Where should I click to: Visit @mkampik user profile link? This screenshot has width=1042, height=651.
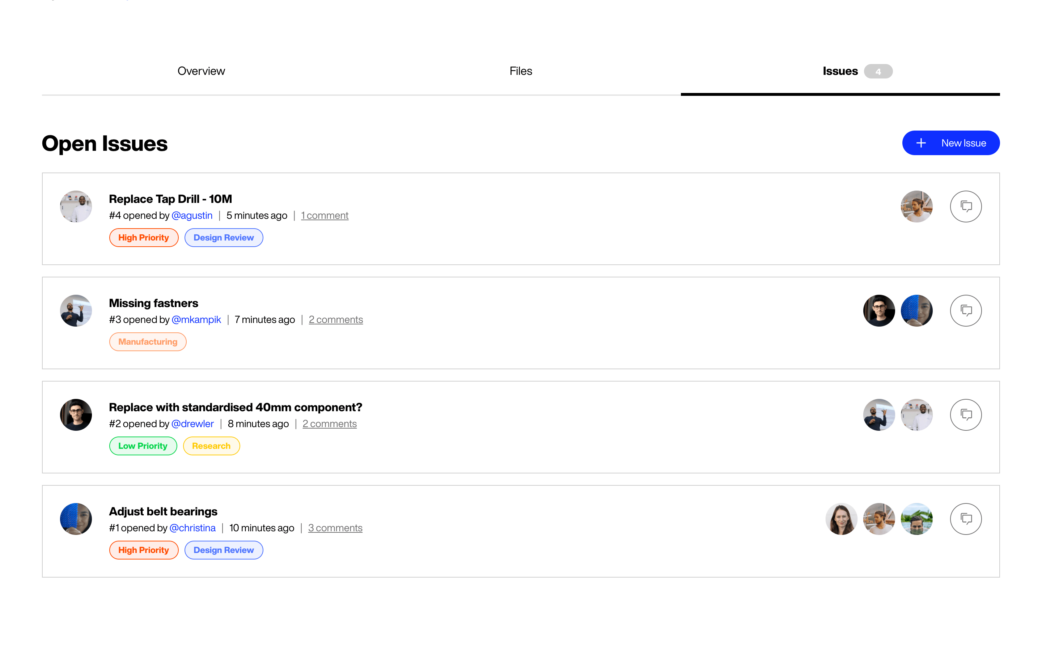click(196, 319)
